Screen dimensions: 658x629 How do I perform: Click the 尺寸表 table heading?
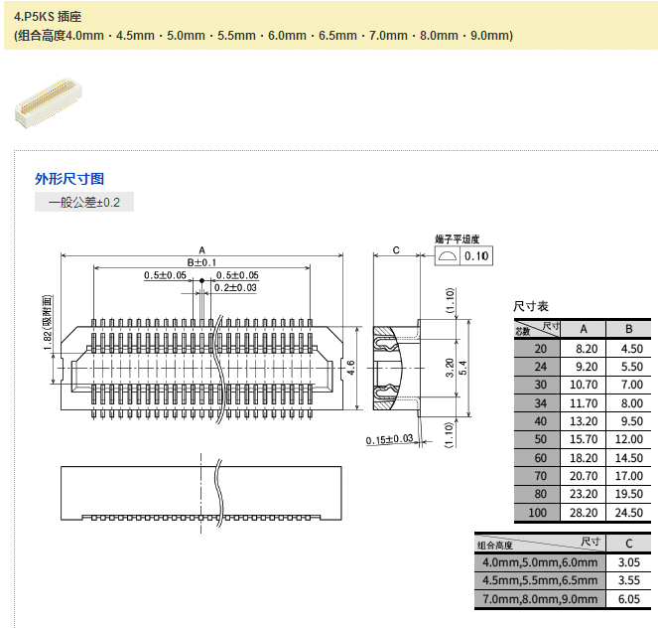[x=530, y=306]
